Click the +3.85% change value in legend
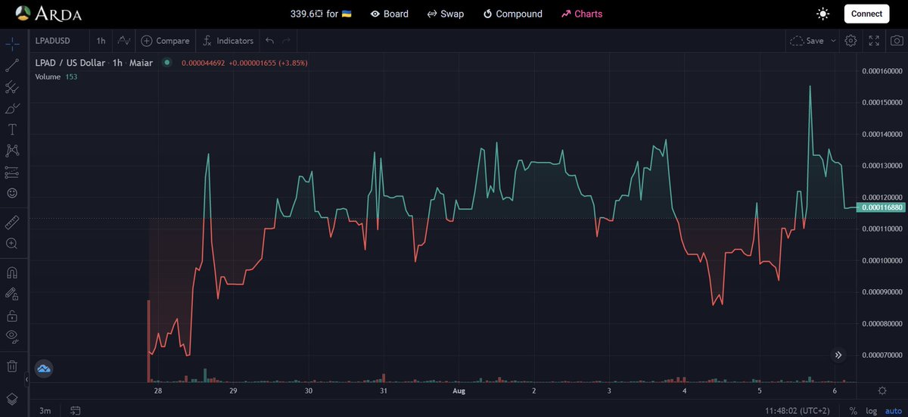Screen dimensions: 908x417 293,63
